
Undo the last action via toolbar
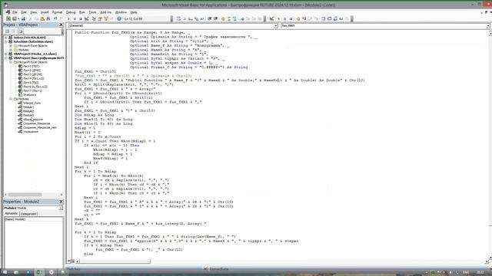pyautogui.click(x=55, y=18)
